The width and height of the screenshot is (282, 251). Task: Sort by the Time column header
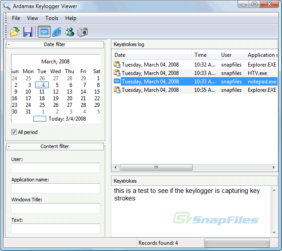205,55
